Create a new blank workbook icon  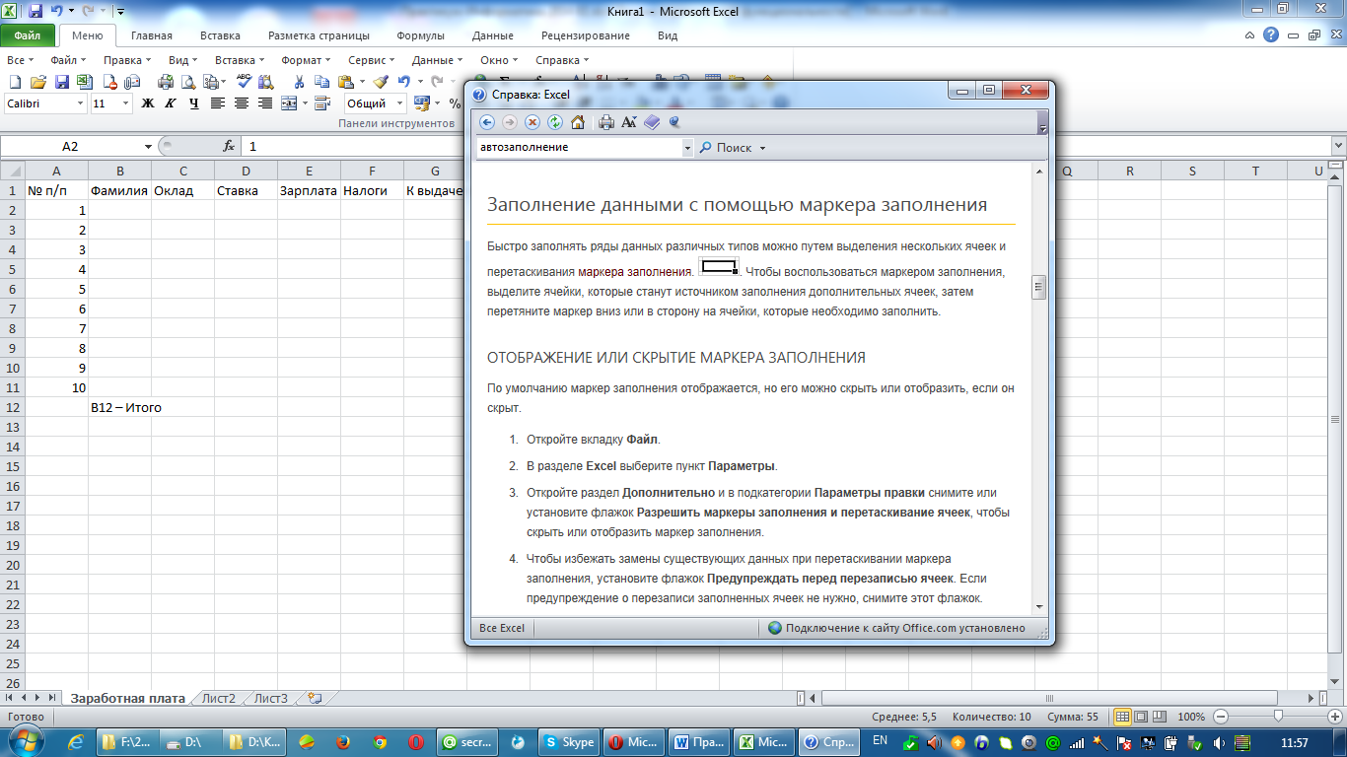(15, 82)
